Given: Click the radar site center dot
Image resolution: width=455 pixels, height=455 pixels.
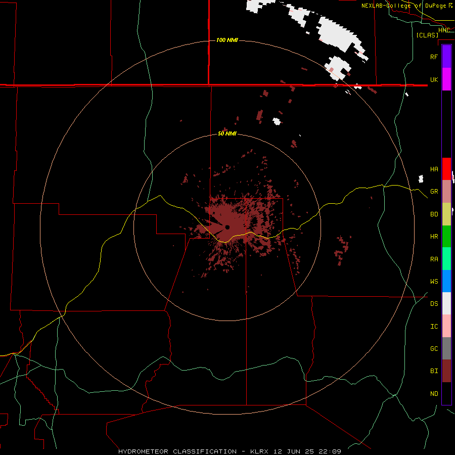Looking at the screenshot, I should click(227, 227).
